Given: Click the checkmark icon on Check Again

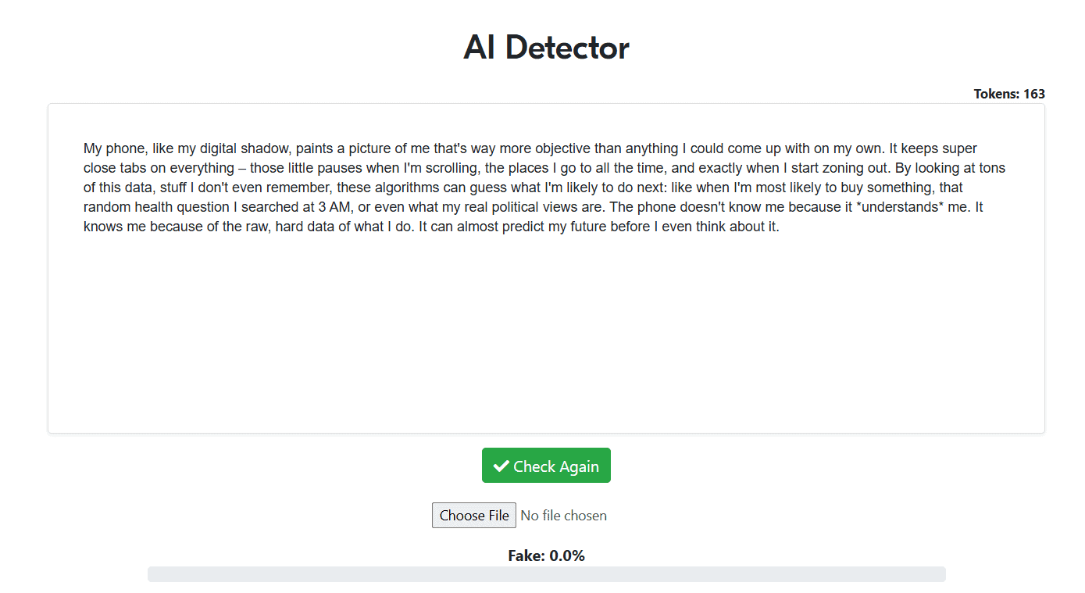Looking at the screenshot, I should point(501,466).
